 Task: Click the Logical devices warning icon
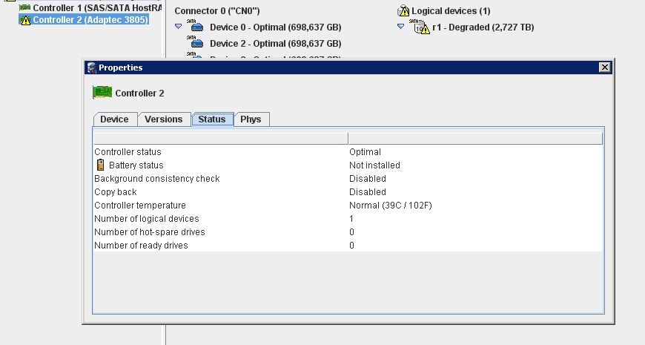coord(403,10)
